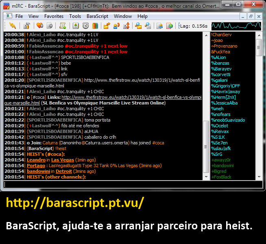Select %galiani in the nick list
Image resolution: width=266 pixels, height=244 pixels.
click(x=219, y=80)
